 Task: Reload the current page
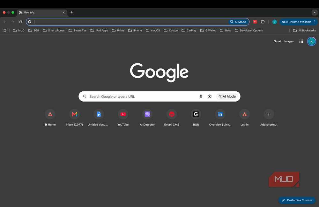[20, 22]
